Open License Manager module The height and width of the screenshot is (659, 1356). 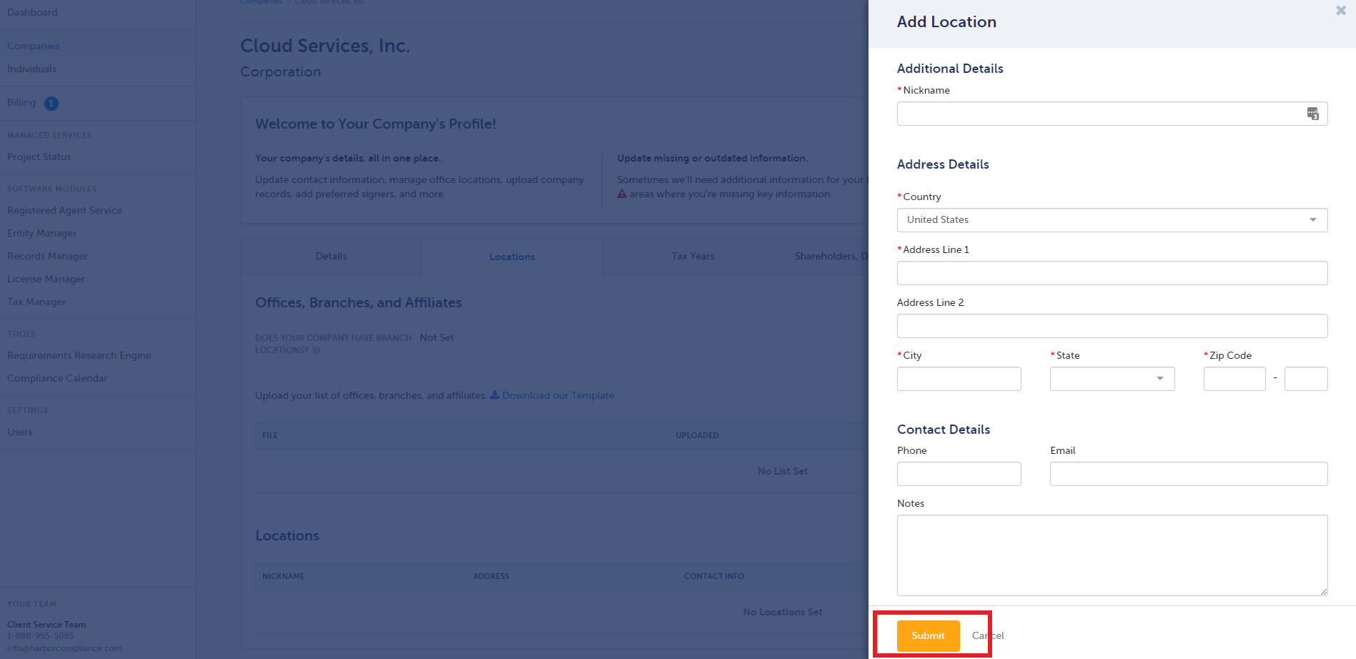pyautogui.click(x=46, y=279)
